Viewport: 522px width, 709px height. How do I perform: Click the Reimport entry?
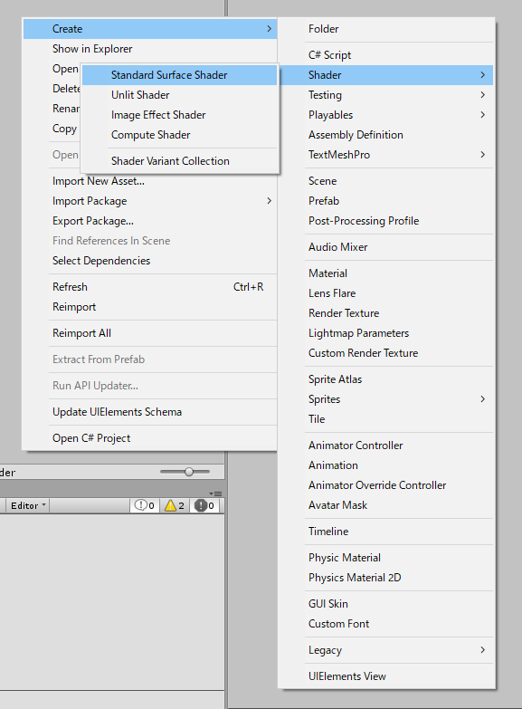150,307
